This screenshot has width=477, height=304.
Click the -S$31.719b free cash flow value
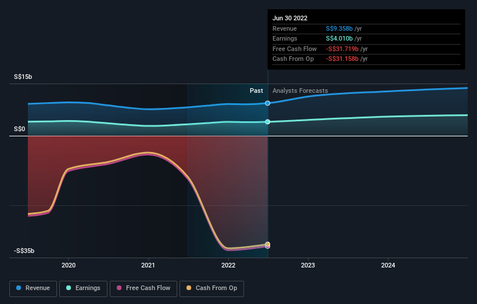[x=342, y=49]
